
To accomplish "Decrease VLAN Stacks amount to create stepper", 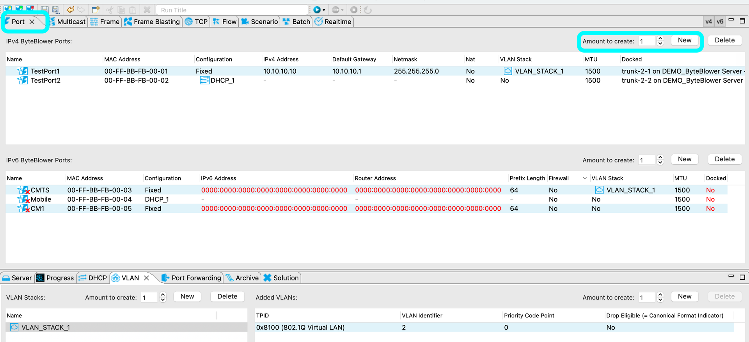I will coord(163,300).
